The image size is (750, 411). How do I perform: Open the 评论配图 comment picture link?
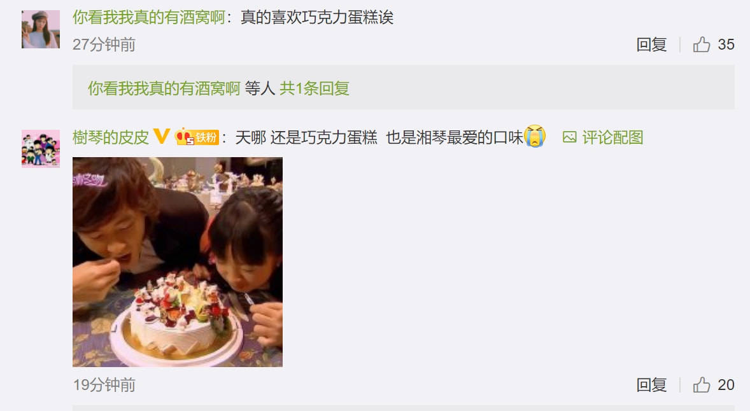point(612,137)
